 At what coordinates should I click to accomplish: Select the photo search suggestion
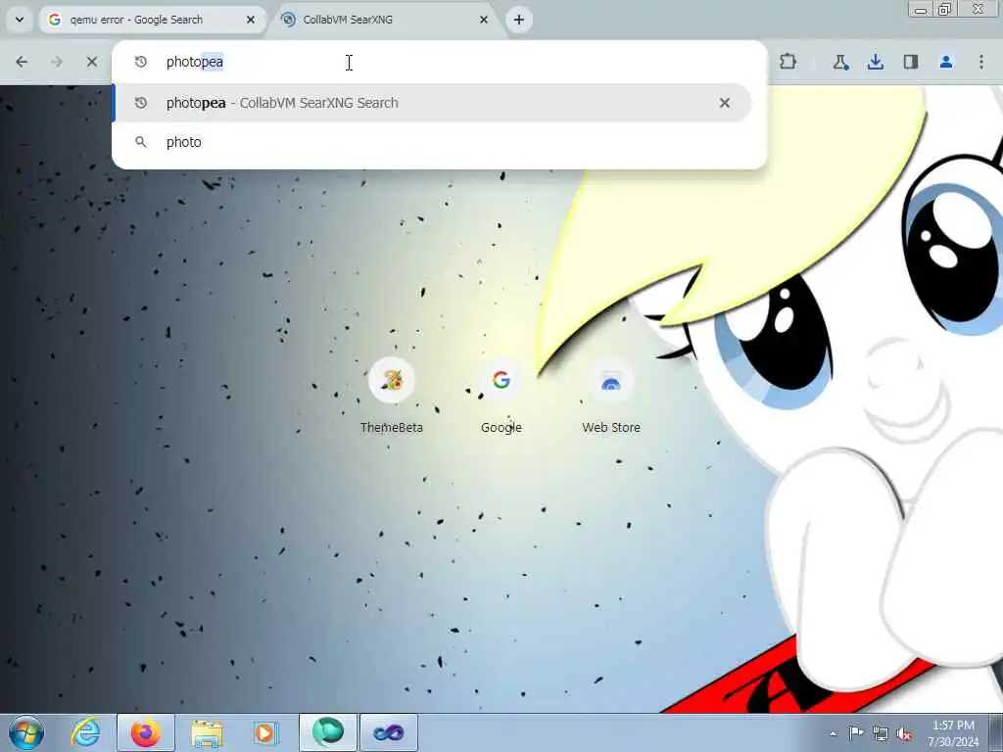click(432, 142)
